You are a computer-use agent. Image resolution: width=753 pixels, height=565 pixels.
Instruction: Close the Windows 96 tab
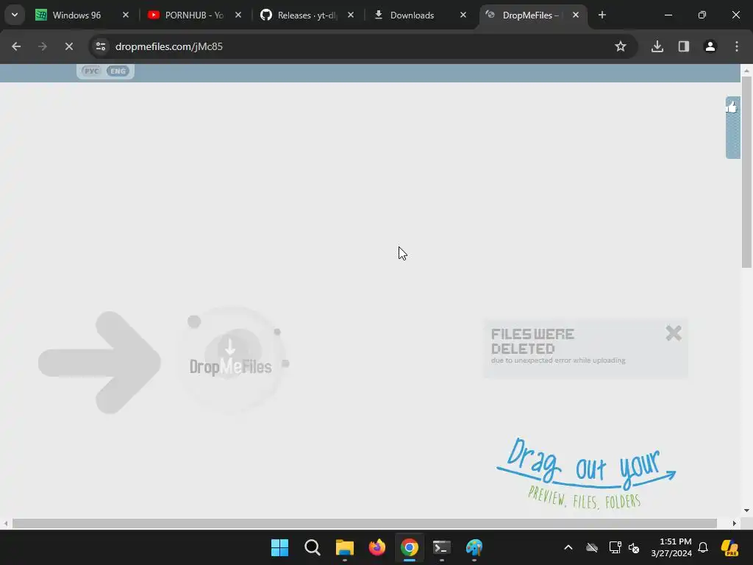click(125, 15)
